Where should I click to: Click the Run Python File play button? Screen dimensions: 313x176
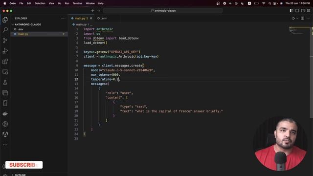click(293, 18)
